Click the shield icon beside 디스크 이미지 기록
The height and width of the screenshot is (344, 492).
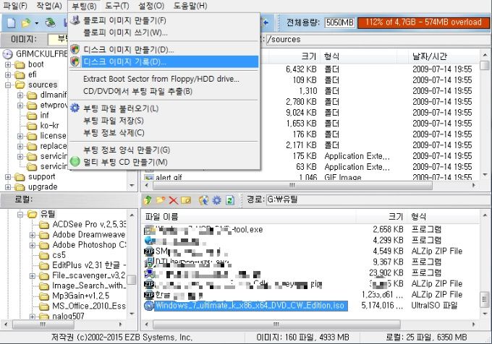click(75, 61)
